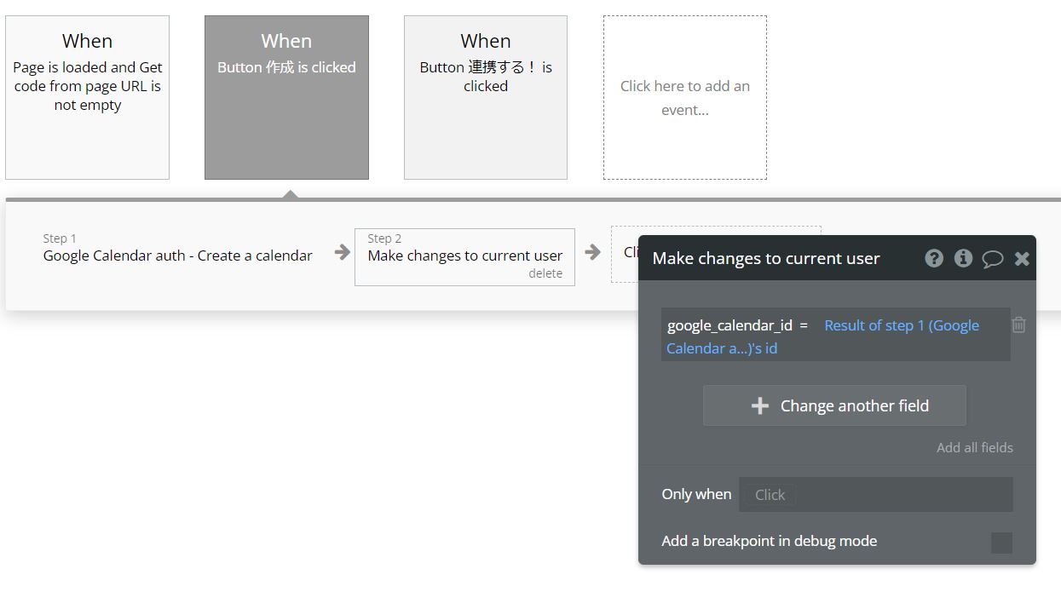Delete the google_calendar_id field with trash icon
The width and height of the screenshot is (1061, 609).
click(1018, 325)
